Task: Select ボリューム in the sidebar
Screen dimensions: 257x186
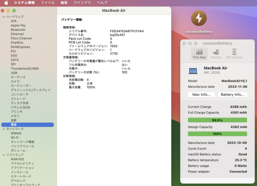Action: 18,150
